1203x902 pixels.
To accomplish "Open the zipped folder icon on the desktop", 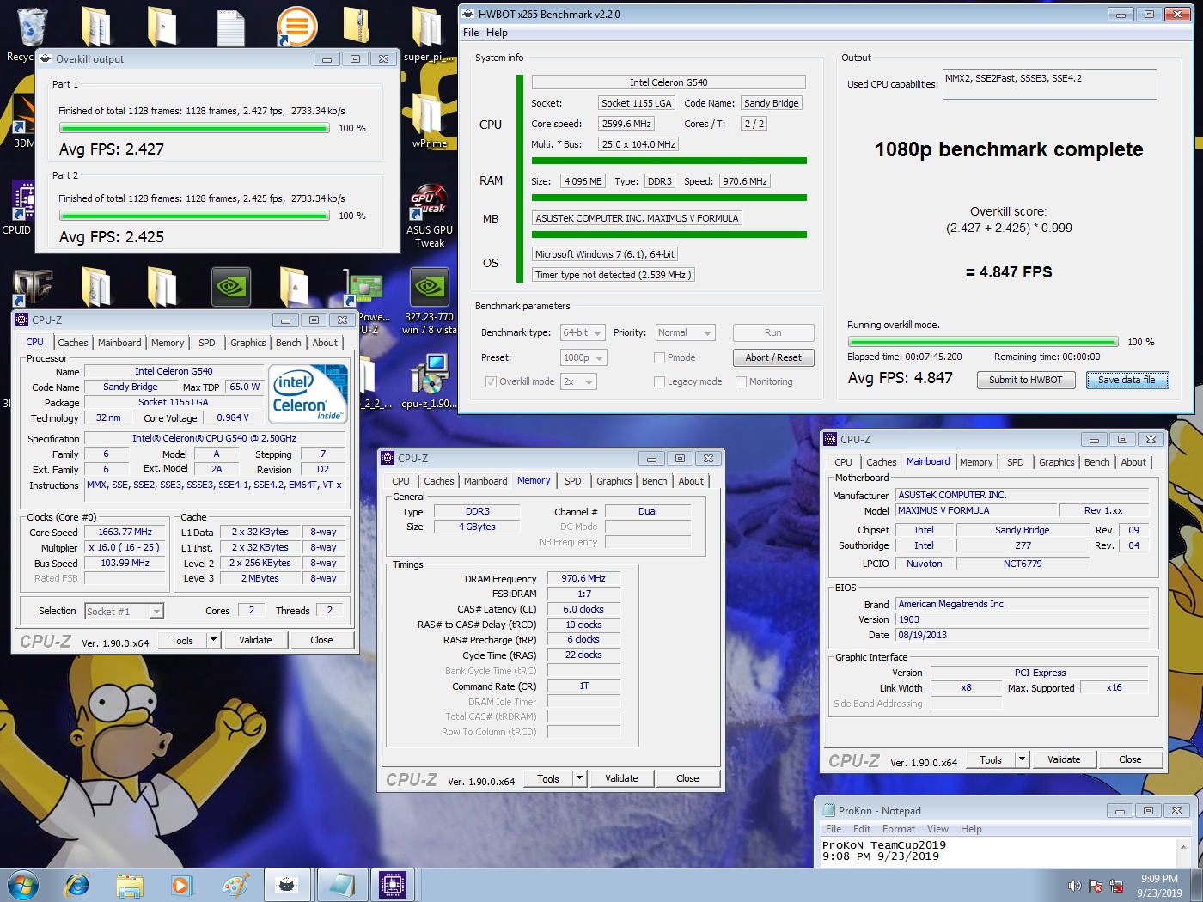I will click(x=356, y=26).
